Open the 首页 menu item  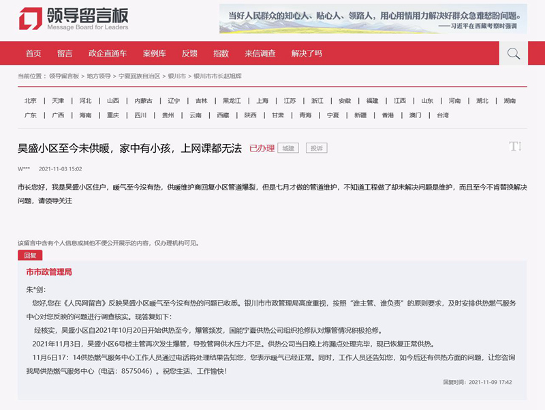[33, 53]
